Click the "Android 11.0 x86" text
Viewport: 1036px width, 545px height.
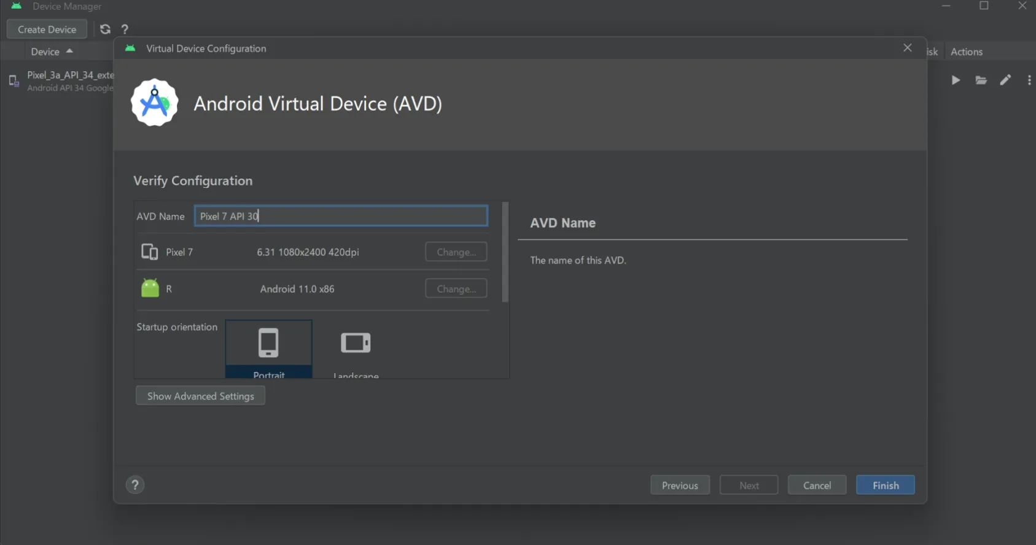click(297, 288)
